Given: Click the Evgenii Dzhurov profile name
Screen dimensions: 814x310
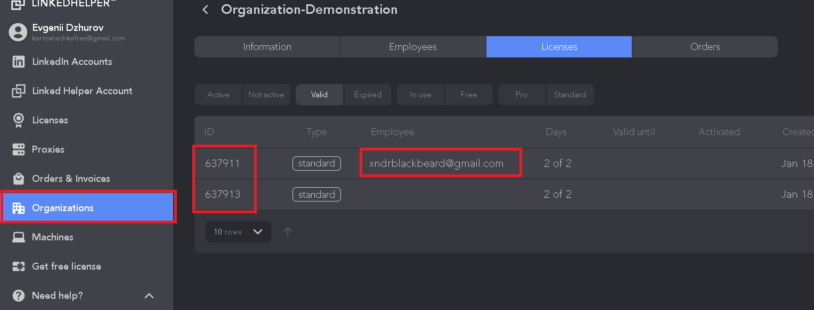Looking at the screenshot, I should click(68, 28).
